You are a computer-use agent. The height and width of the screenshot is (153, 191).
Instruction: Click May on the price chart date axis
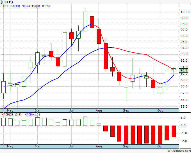10,111
